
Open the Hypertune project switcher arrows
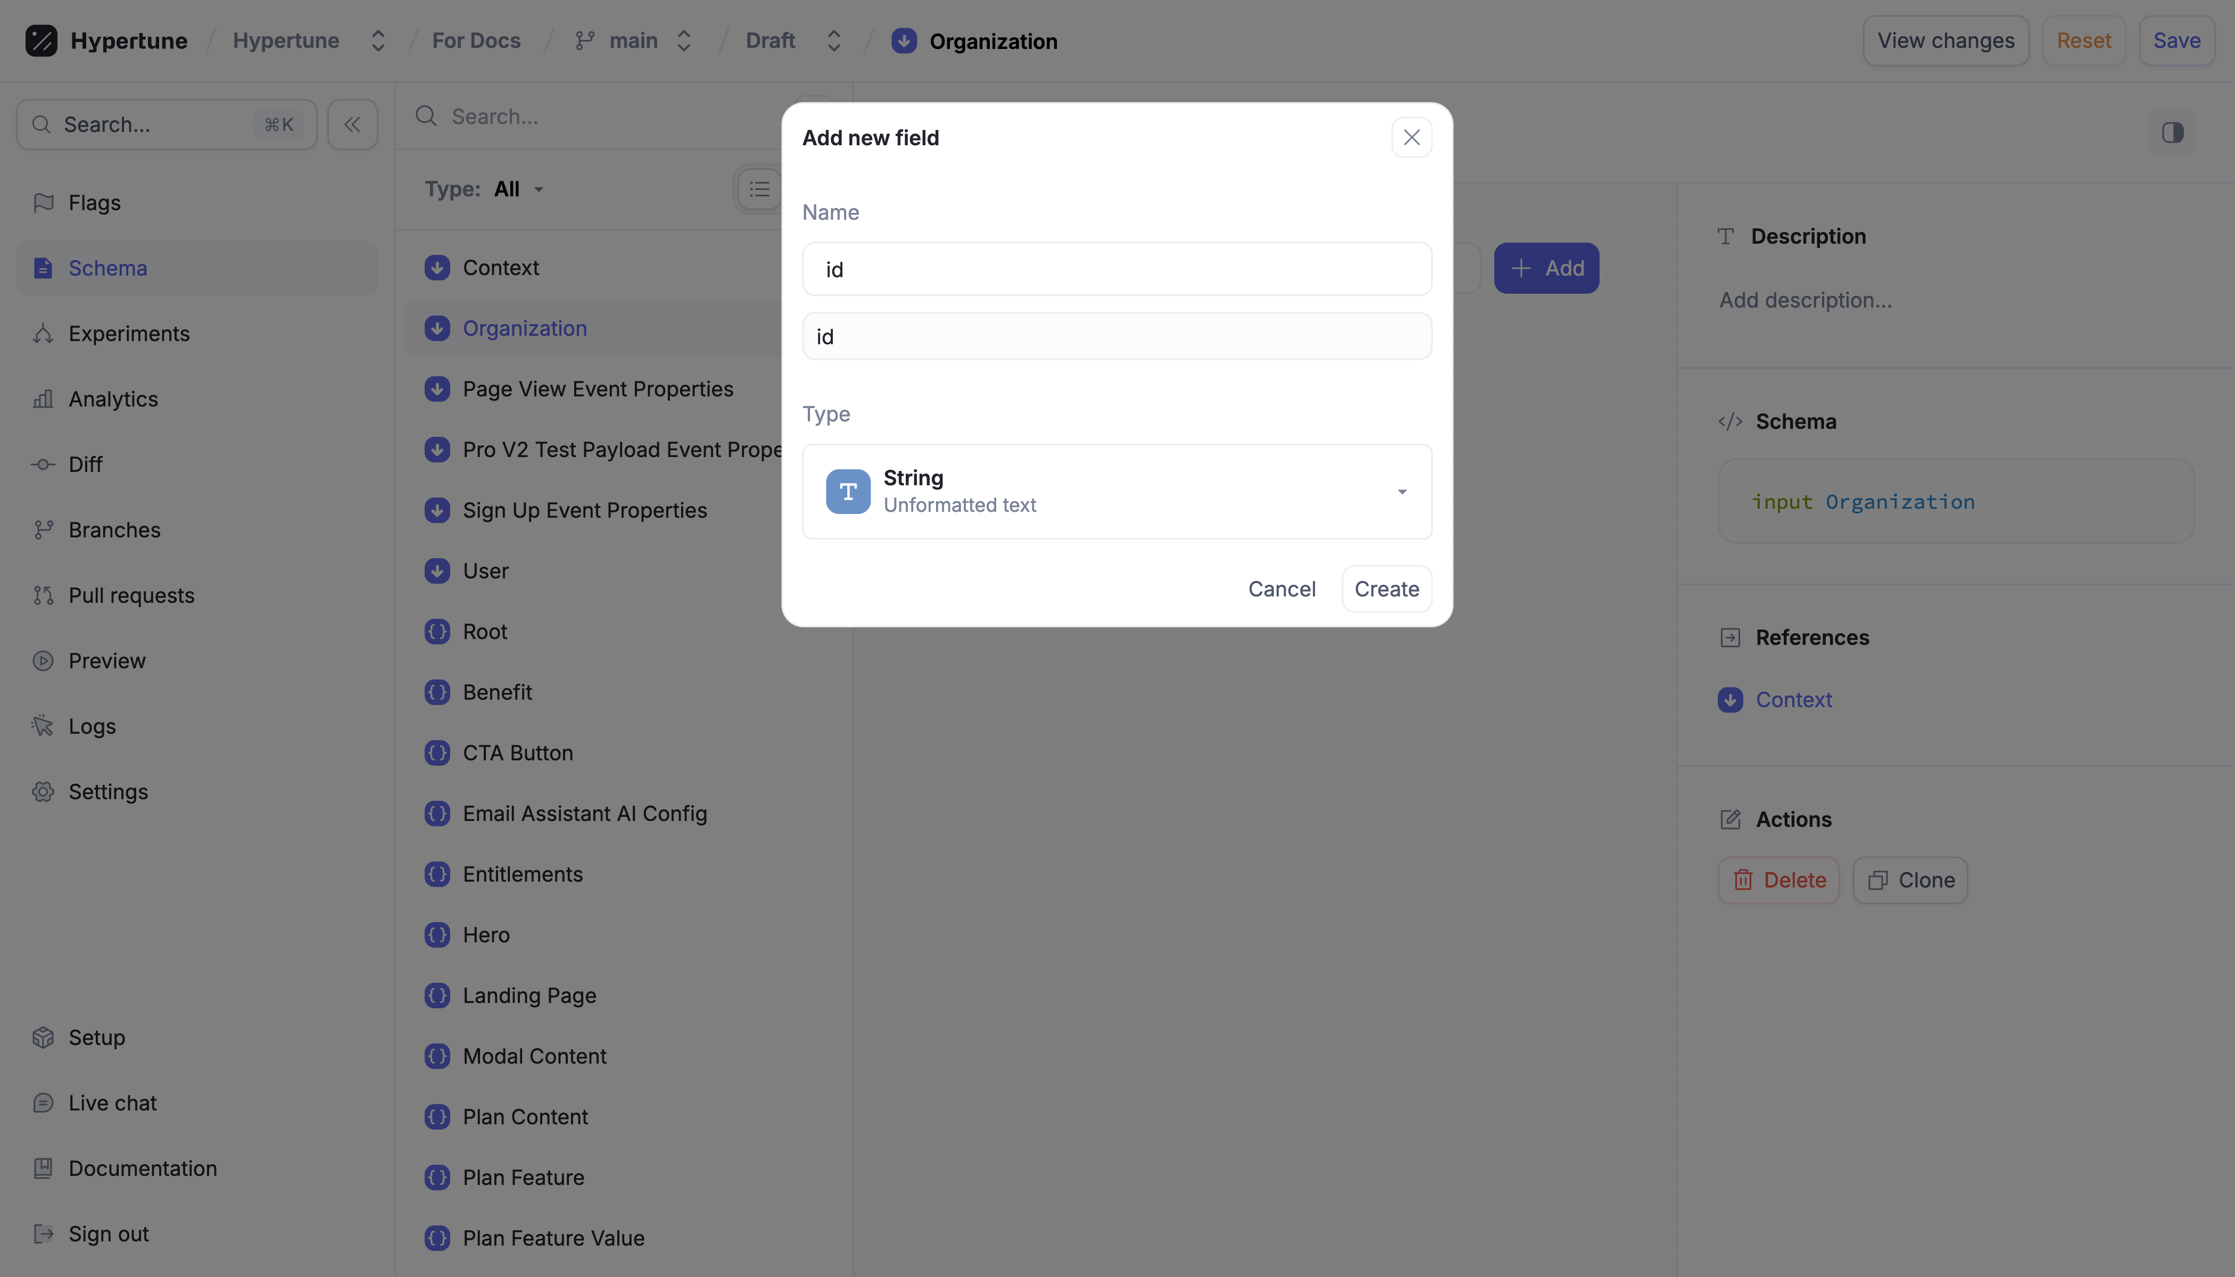(378, 41)
